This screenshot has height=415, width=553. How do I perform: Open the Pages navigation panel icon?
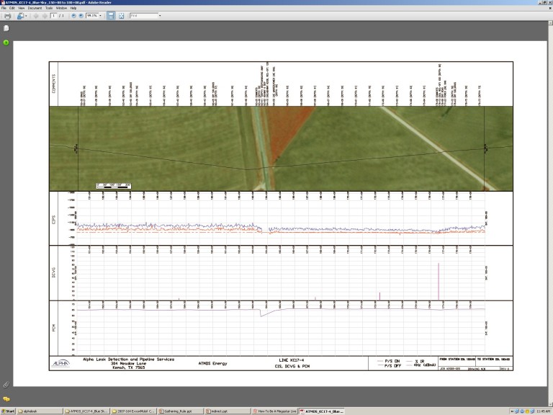(x=6, y=28)
